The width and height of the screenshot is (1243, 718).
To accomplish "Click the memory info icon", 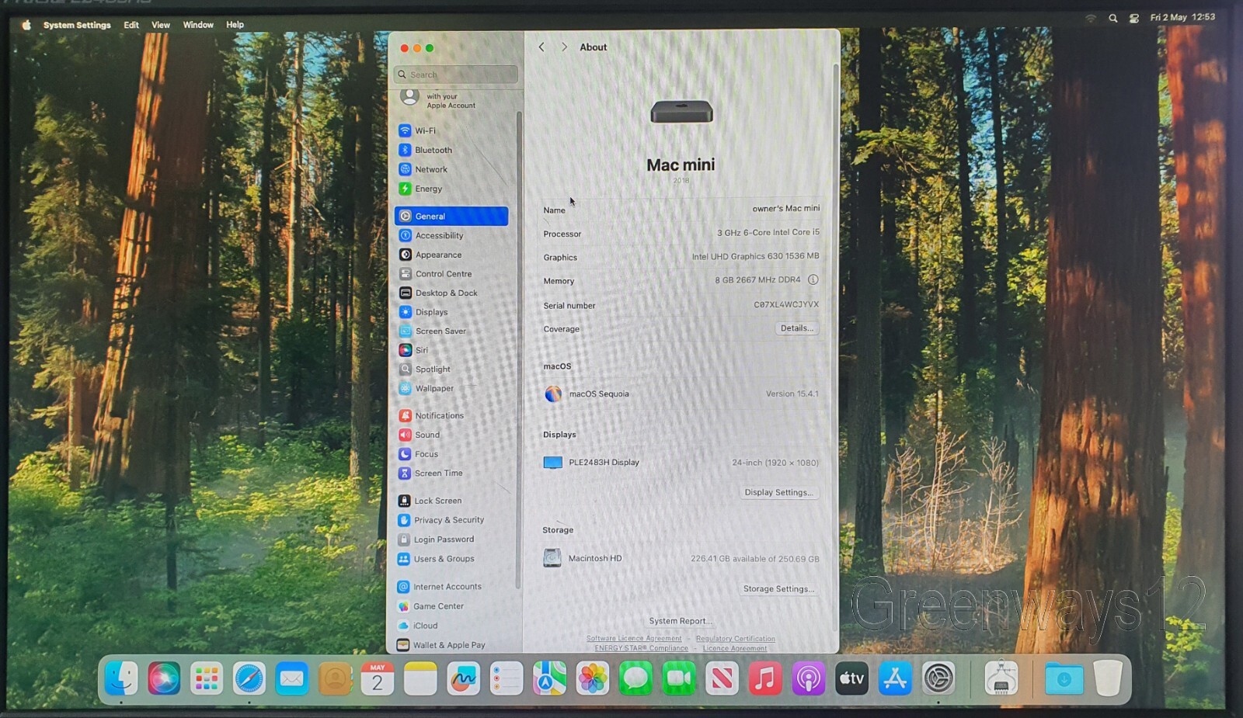I will [x=813, y=279].
